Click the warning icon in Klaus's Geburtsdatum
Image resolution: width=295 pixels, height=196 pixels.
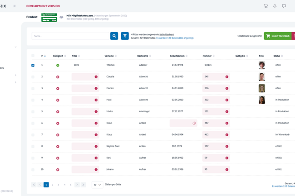point(194,123)
